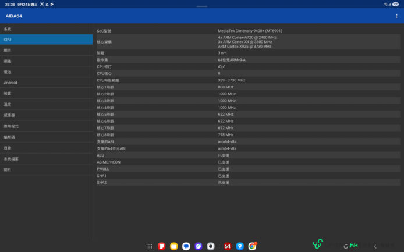Select the 核心2時脈 1000 MHz row

[249, 94]
